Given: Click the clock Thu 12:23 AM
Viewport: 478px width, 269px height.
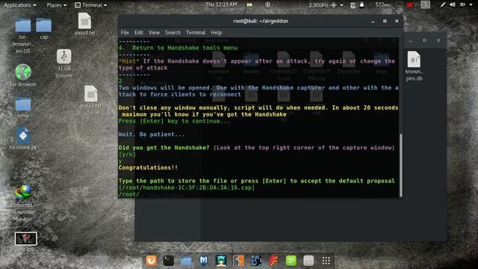Looking at the screenshot, I should [221, 4].
